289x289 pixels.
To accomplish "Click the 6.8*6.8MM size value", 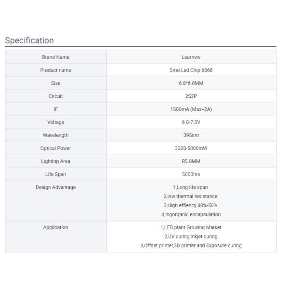I will [191, 83].
